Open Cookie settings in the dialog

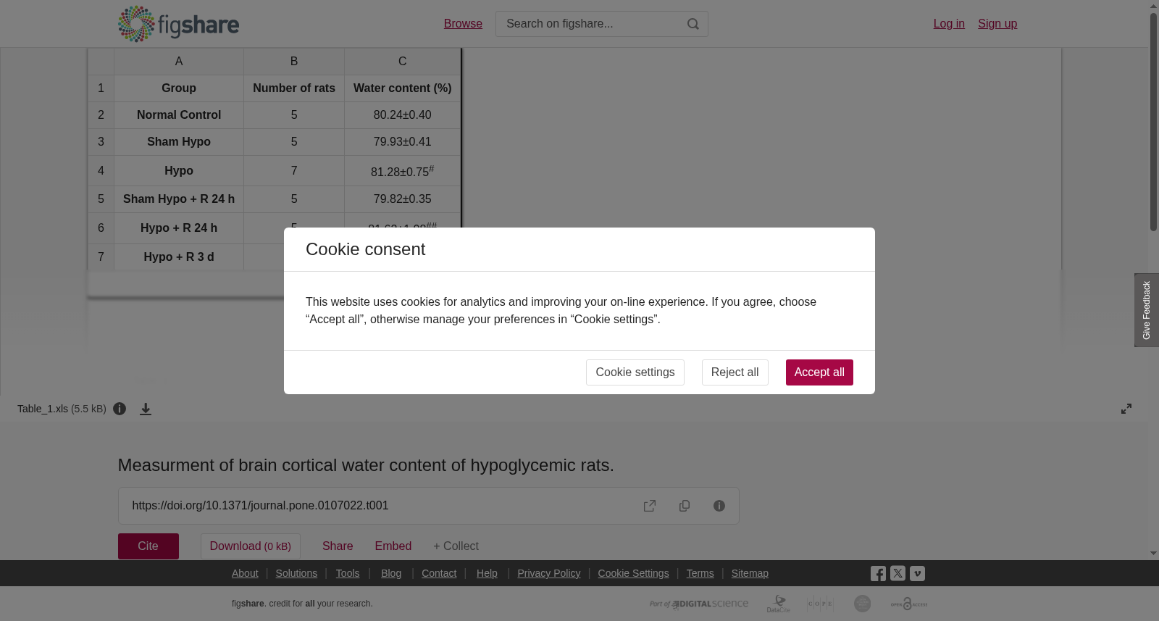pyautogui.click(x=635, y=372)
